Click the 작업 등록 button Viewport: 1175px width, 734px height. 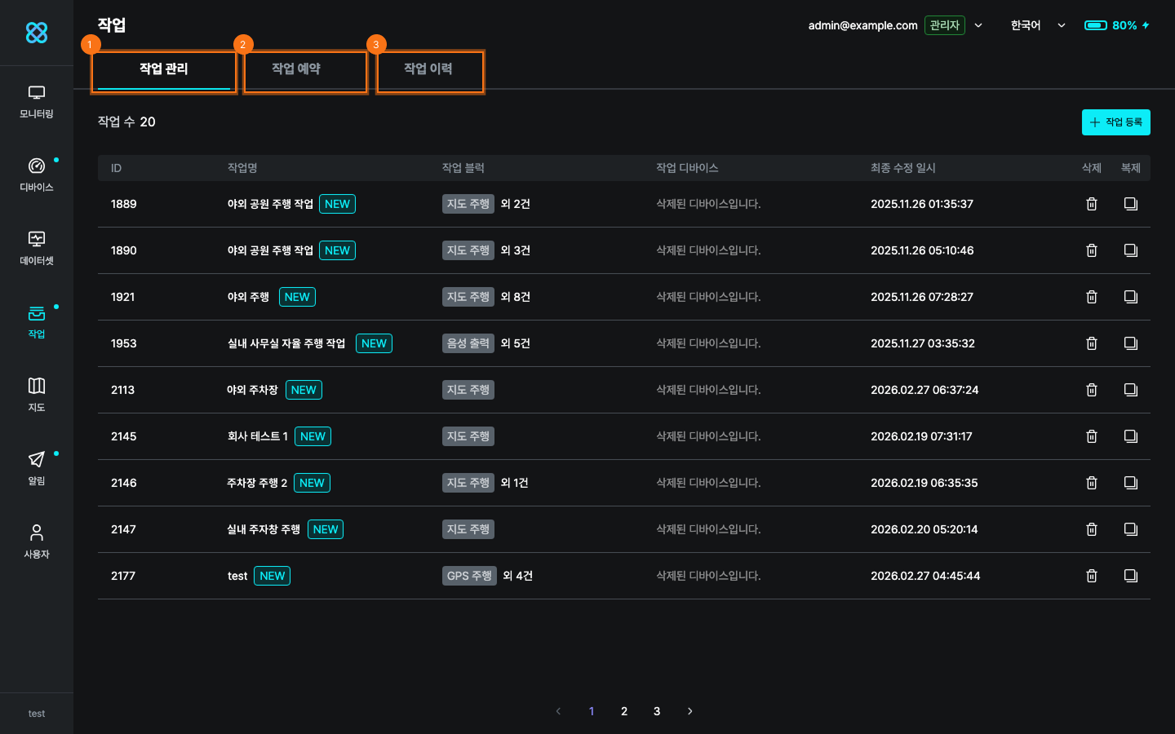click(x=1115, y=122)
